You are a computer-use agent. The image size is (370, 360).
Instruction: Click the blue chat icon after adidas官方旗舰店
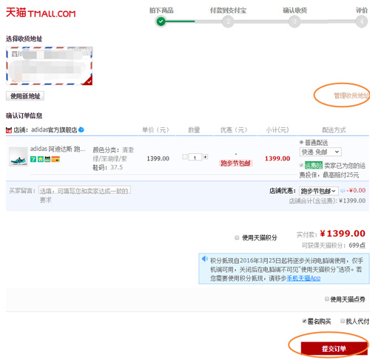(81, 129)
